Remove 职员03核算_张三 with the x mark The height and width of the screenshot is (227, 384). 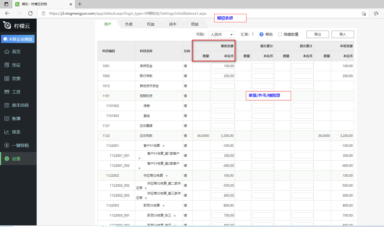click(x=175, y=216)
